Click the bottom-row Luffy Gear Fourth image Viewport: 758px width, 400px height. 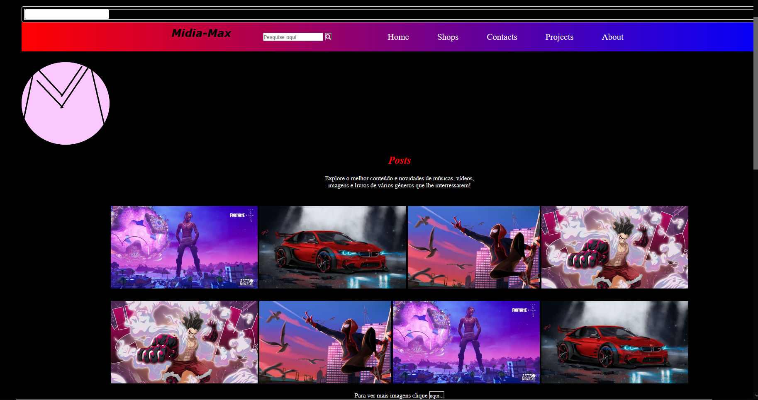tap(184, 342)
